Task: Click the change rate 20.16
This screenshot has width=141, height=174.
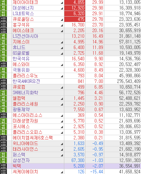Action: tap(98, 31)
